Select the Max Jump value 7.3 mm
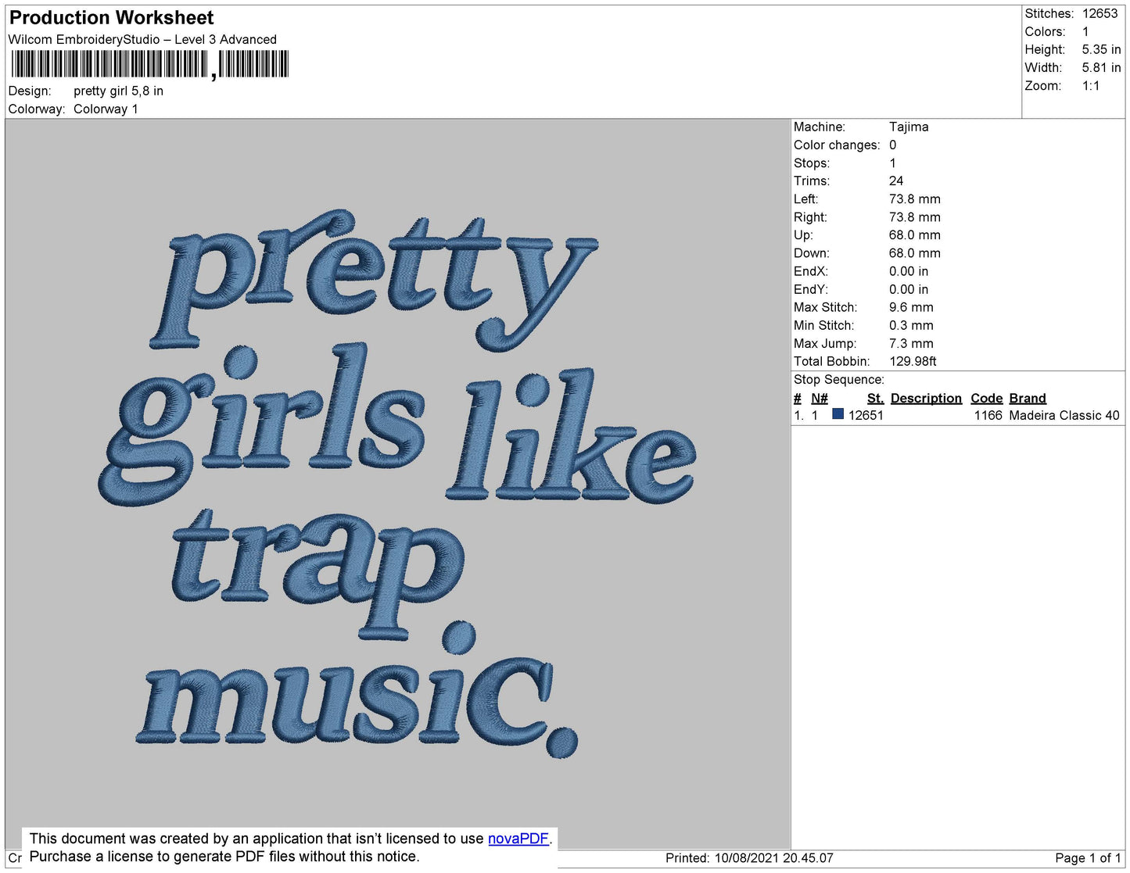1130x873 pixels. [911, 343]
